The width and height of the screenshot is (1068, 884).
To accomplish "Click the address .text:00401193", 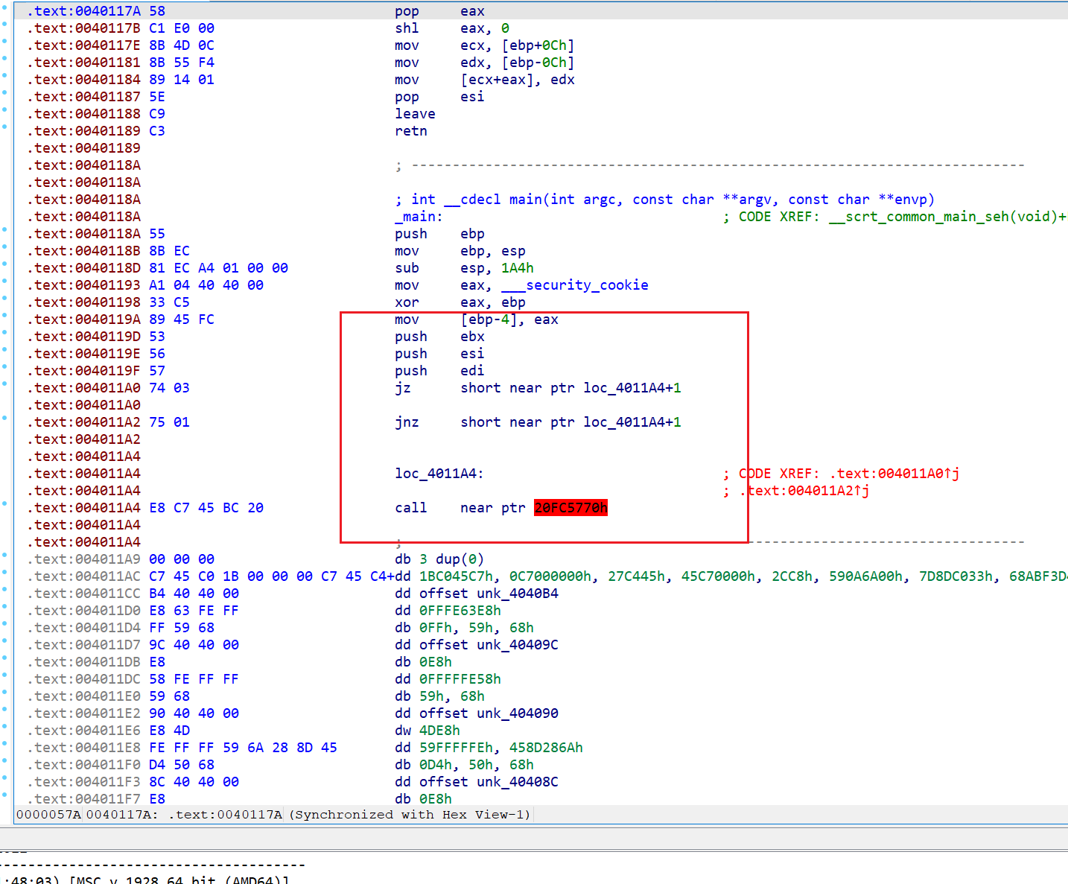I will pos(83,285).
